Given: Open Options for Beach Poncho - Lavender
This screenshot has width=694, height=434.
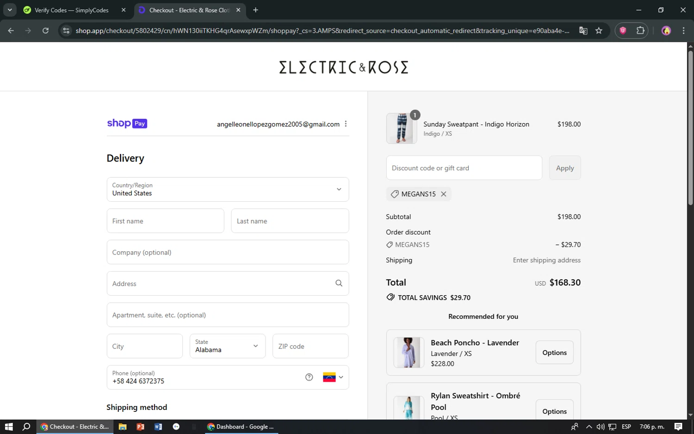Looking at the screenshot, I should [554, 353].
